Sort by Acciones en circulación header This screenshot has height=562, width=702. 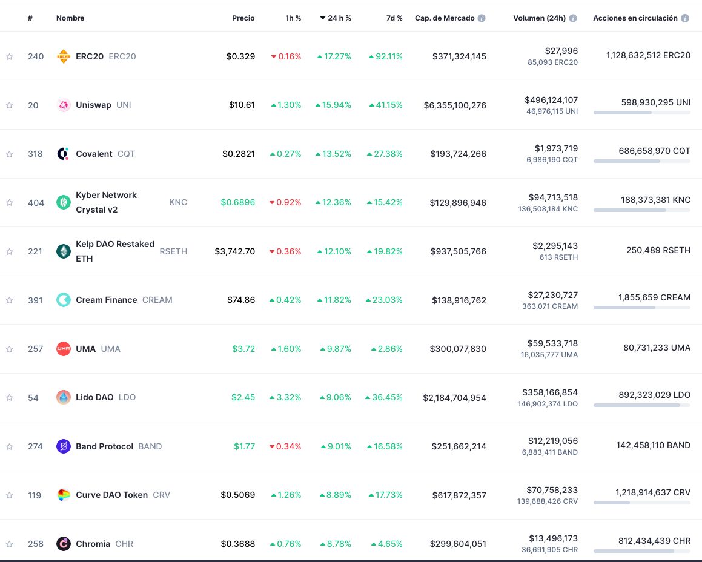(635, 18)
